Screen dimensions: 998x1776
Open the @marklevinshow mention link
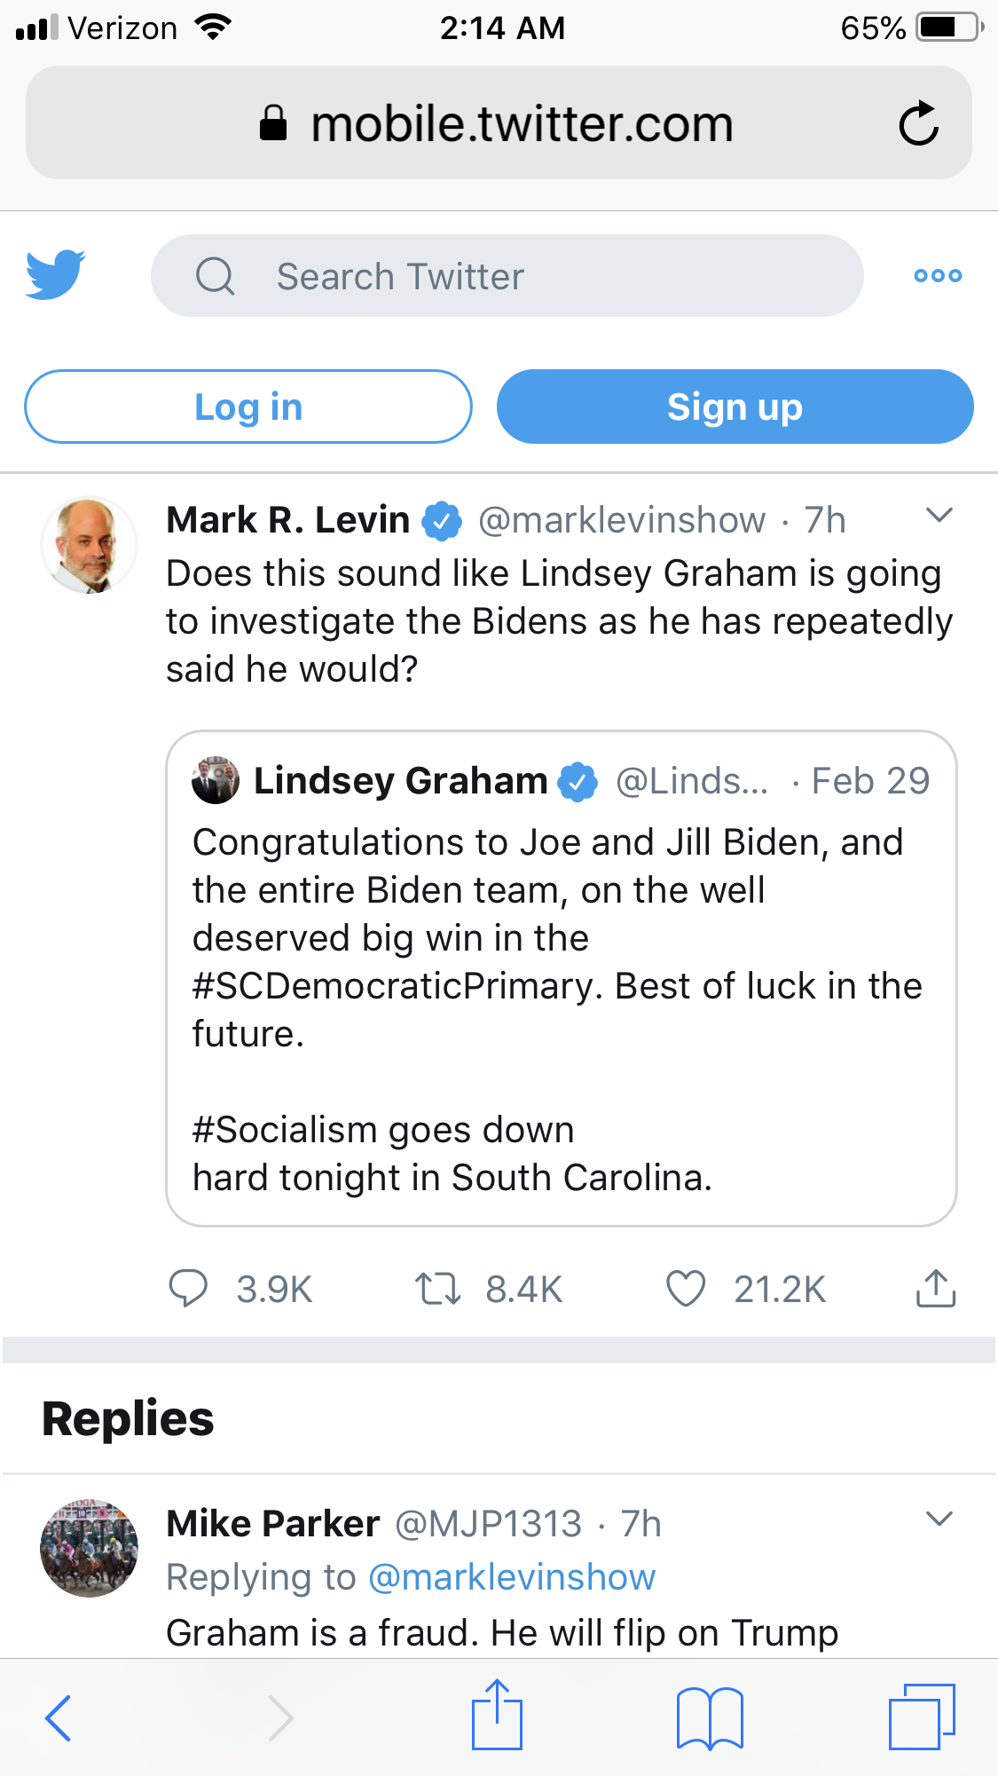512,1577
